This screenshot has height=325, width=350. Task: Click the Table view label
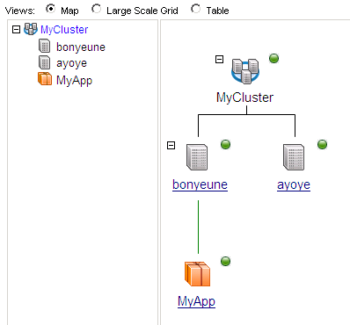pyautogui.click(x=217, y=11)
